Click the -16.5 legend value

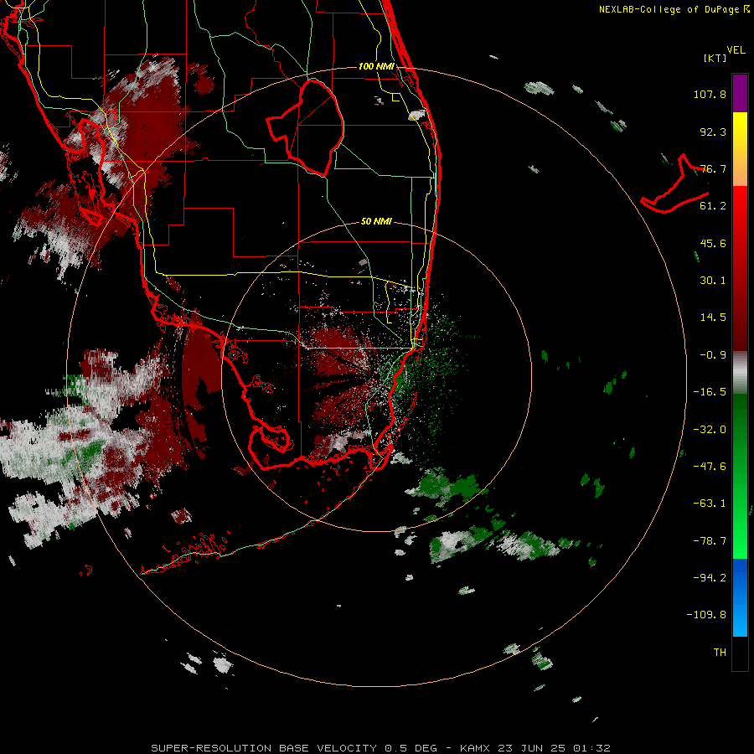(710, 392)
